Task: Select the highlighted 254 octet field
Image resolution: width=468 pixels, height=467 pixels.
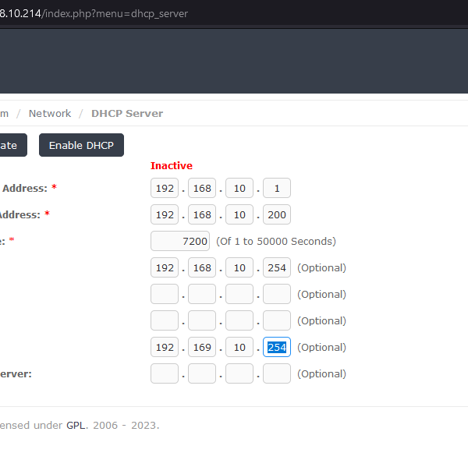Action: tap(277, 347)
